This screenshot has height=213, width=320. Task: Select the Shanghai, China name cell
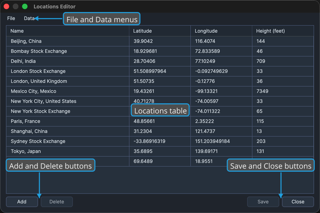click(68, 131)
